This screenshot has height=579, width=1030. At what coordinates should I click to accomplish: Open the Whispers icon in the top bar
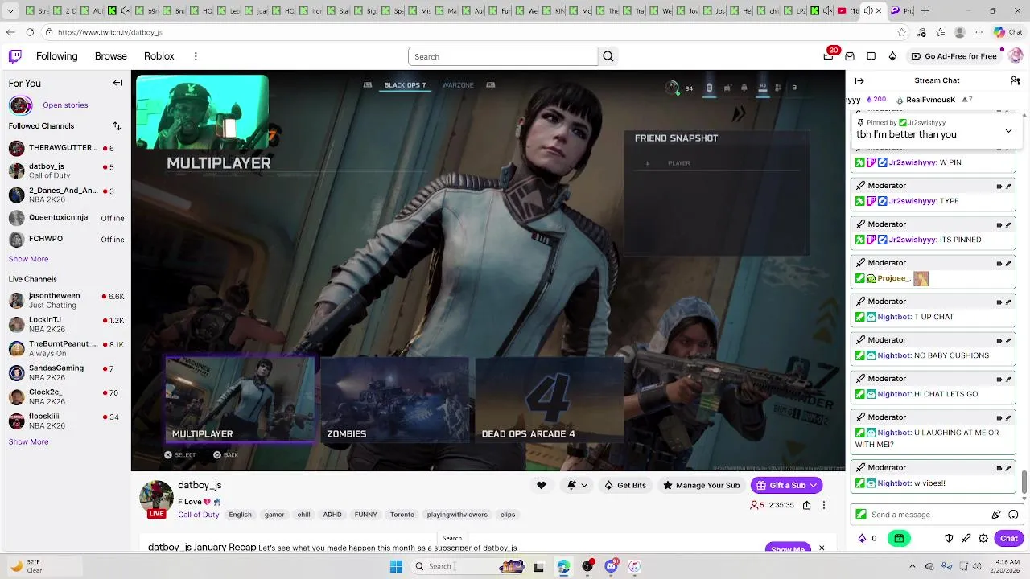coord(871,56)
